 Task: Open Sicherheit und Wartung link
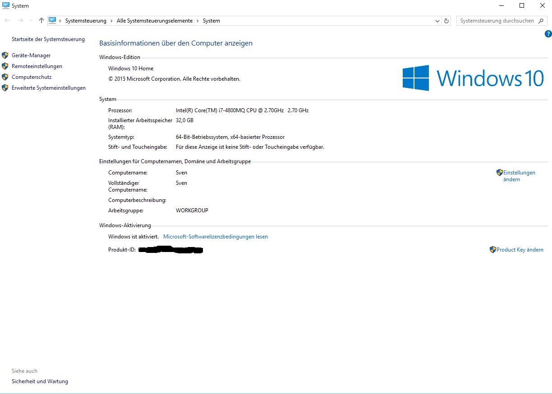pyautogui.click(x=40, y=381)
